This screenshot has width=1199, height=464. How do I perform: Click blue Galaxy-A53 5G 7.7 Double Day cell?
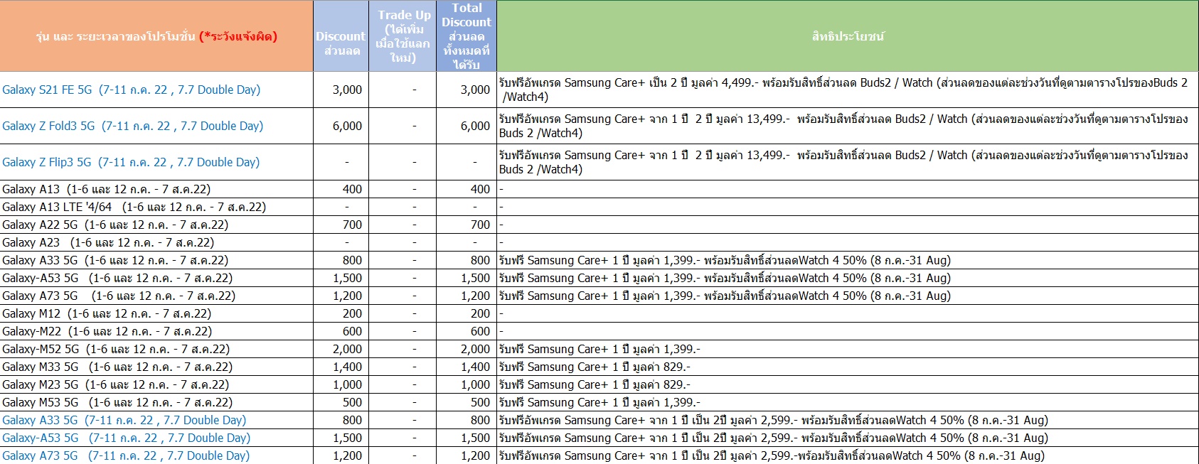pos(156,438)
